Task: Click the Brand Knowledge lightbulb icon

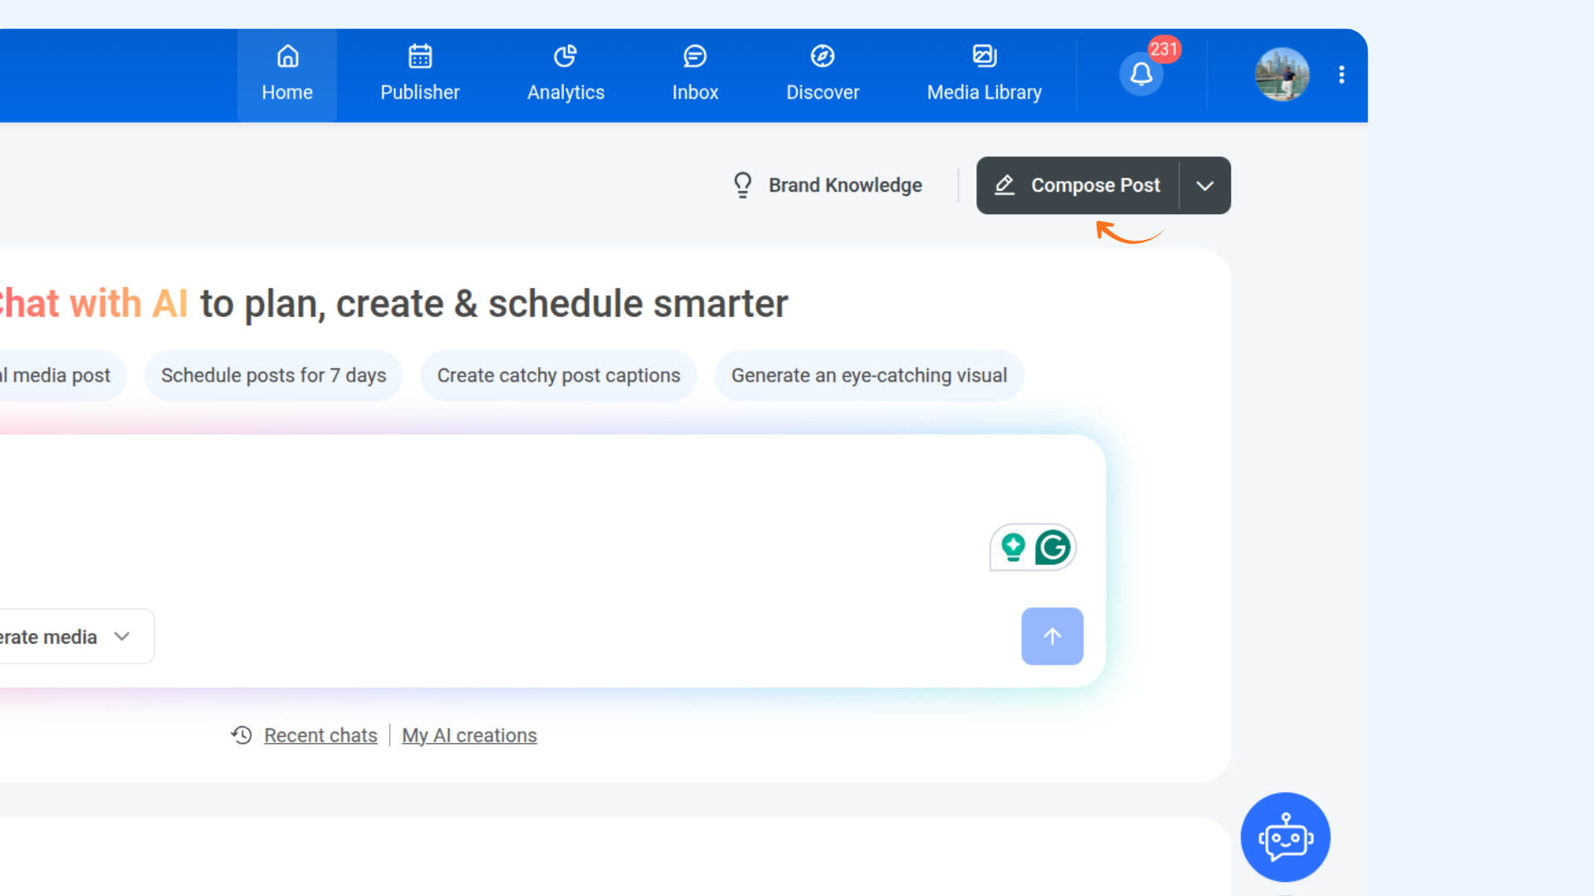Action: [742, 185]
